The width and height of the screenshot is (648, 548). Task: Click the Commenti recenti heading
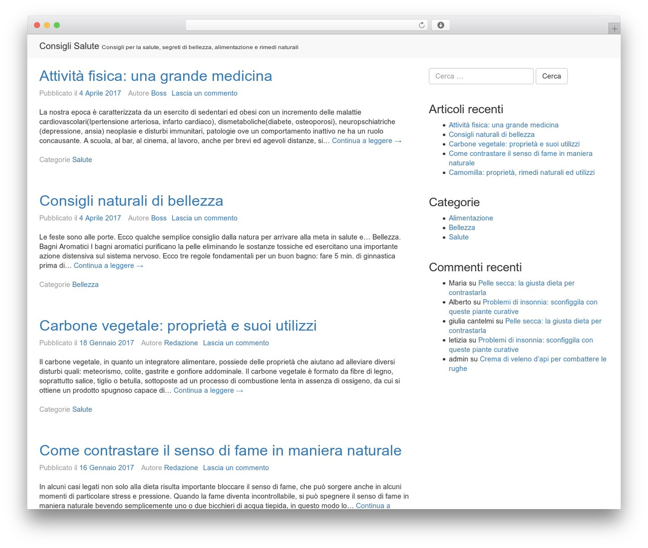(475, 267)
